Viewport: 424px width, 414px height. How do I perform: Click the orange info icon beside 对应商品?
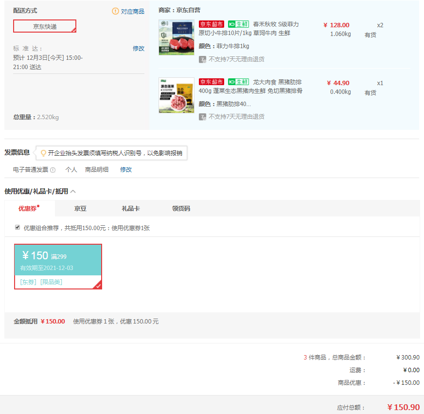tap(115, 11)
